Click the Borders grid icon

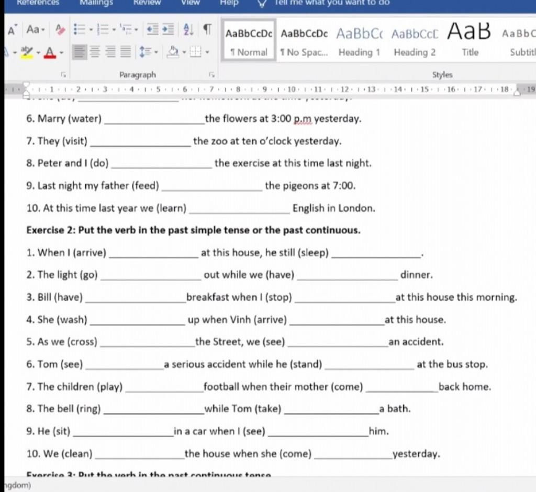tap(196, 52)
